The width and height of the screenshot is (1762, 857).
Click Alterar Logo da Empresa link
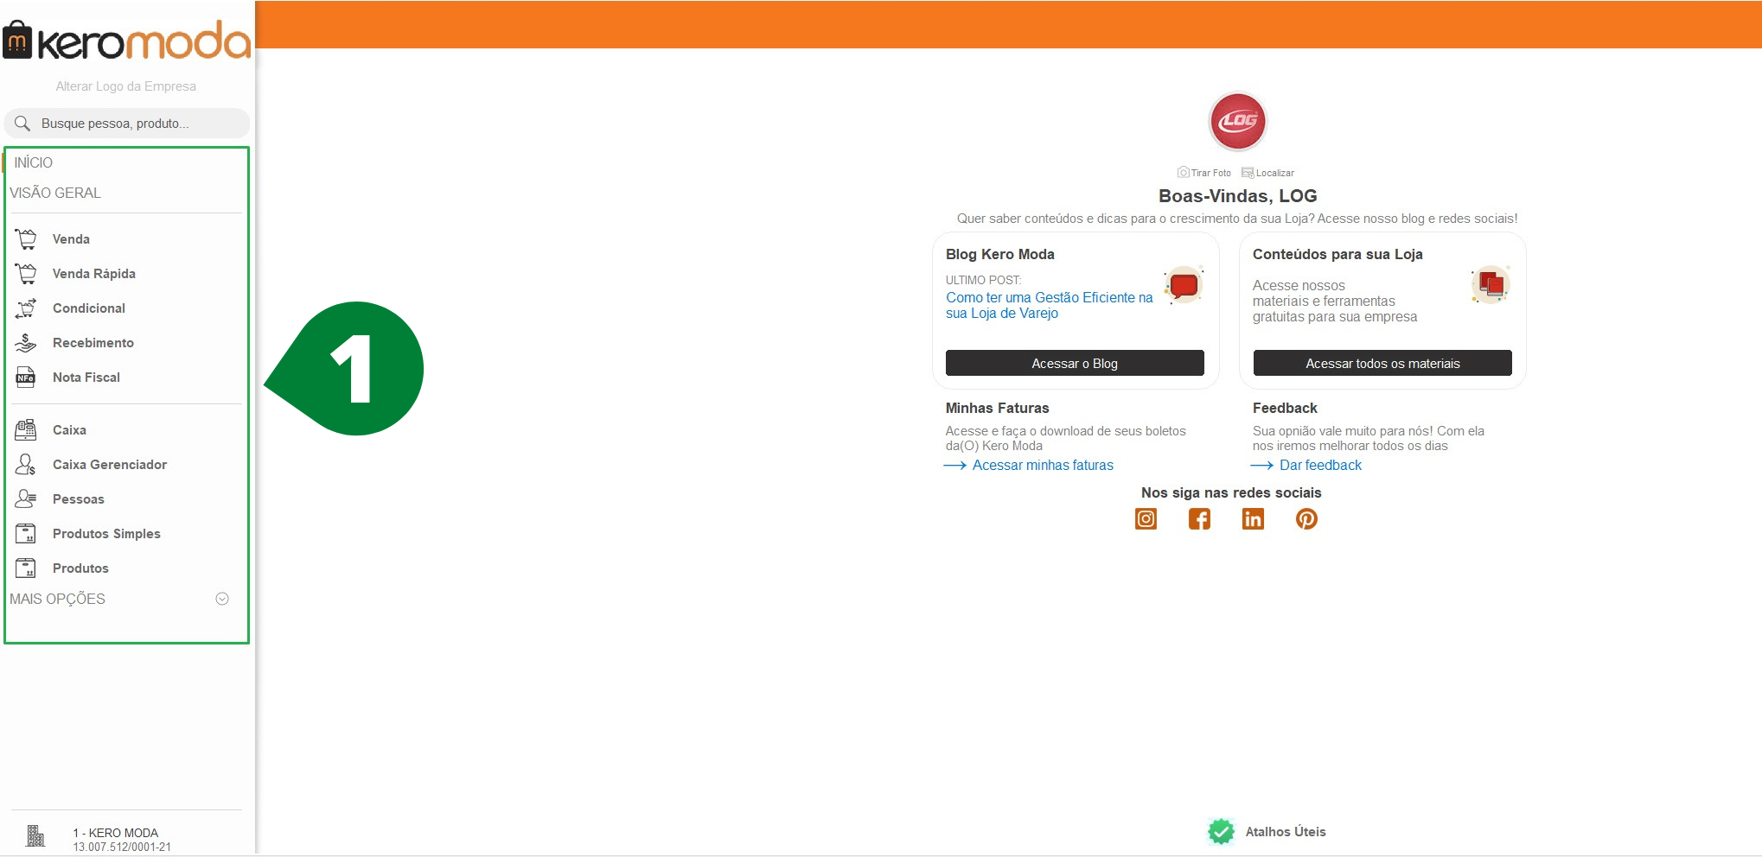pos(126,86)
